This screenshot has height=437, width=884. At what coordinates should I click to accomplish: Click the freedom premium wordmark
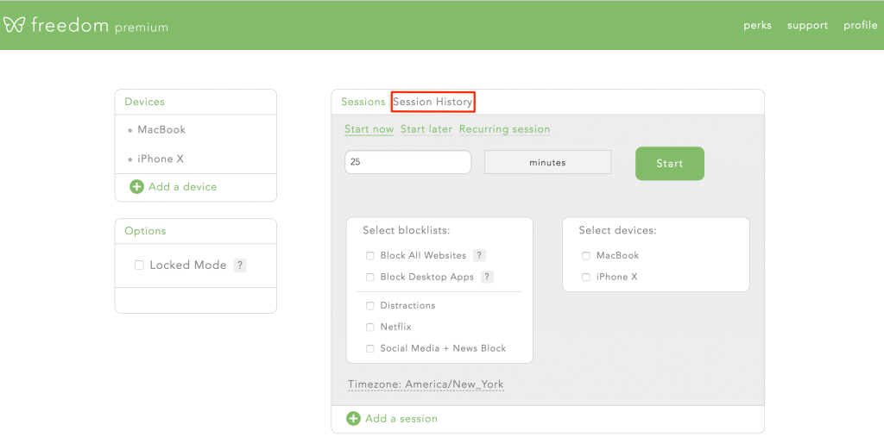[x=100, y=25]
